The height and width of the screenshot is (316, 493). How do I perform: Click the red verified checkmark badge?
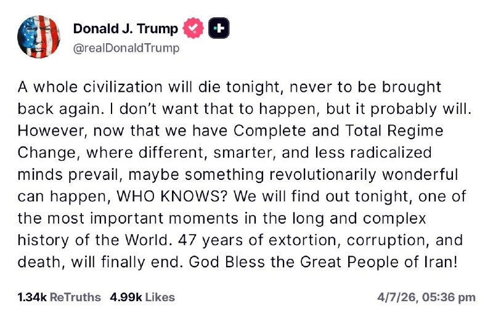pos(195,28)
